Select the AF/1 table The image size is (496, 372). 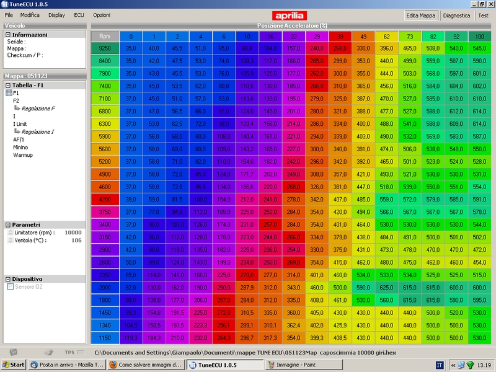[x=19, y=139]
